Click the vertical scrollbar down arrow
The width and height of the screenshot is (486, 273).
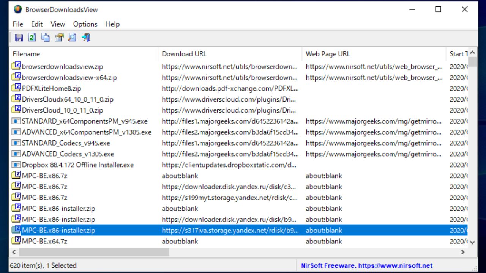472,242
